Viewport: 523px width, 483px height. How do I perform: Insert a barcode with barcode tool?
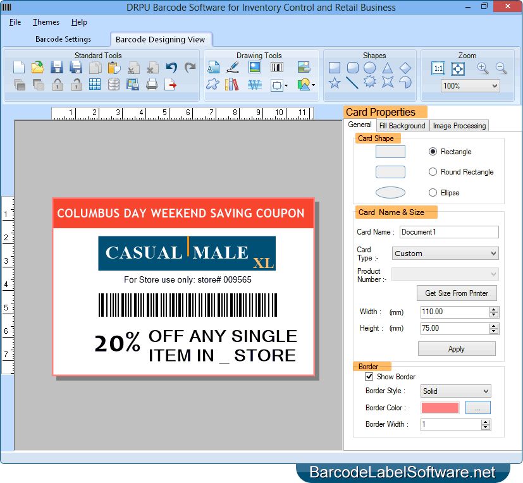click(x=277, y=68)
